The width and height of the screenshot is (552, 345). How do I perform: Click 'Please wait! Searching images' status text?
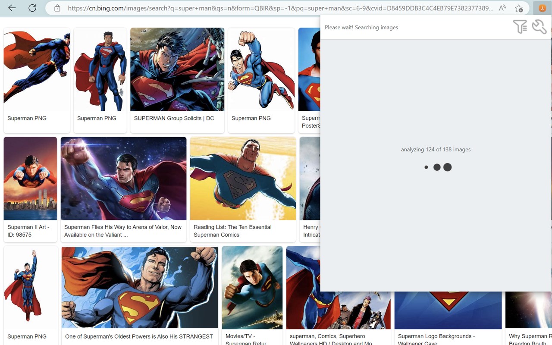361,27
